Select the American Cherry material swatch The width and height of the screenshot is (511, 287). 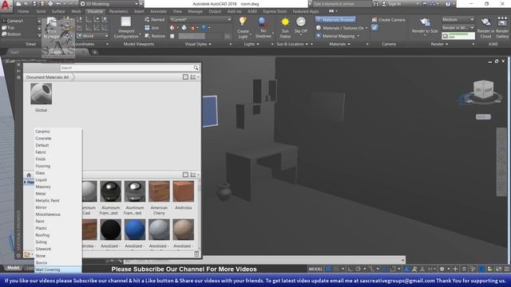click(x=159, y=191)
